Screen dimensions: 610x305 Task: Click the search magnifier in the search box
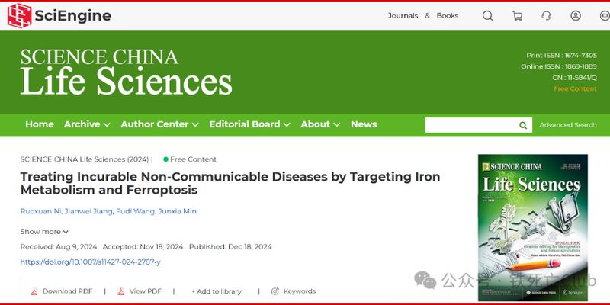[x=523, y=125]
